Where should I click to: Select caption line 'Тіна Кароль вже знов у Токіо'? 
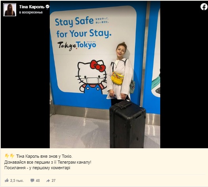pos(44,156)
